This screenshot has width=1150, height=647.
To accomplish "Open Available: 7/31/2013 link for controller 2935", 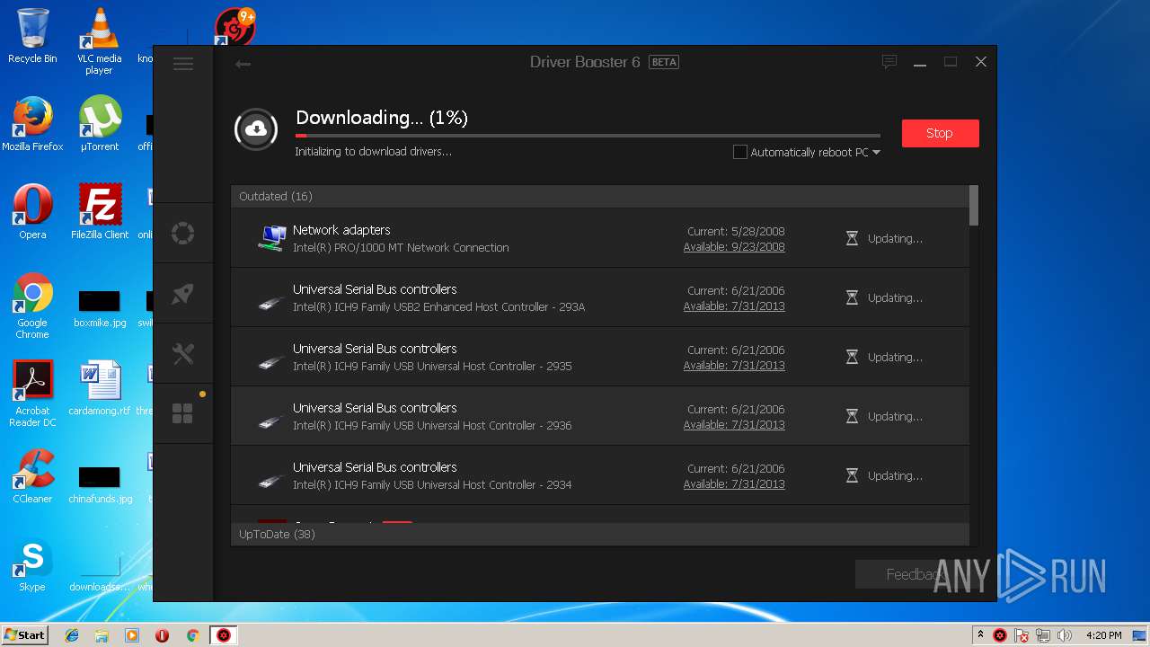I will point(734,366).
